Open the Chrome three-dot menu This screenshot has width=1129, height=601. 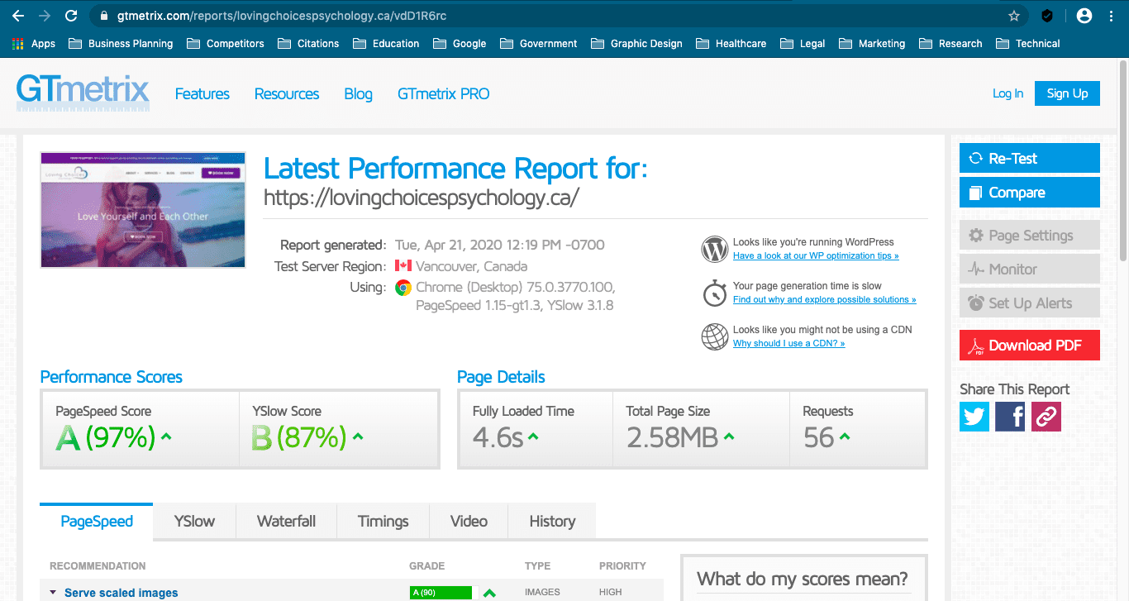(1112, 16)
